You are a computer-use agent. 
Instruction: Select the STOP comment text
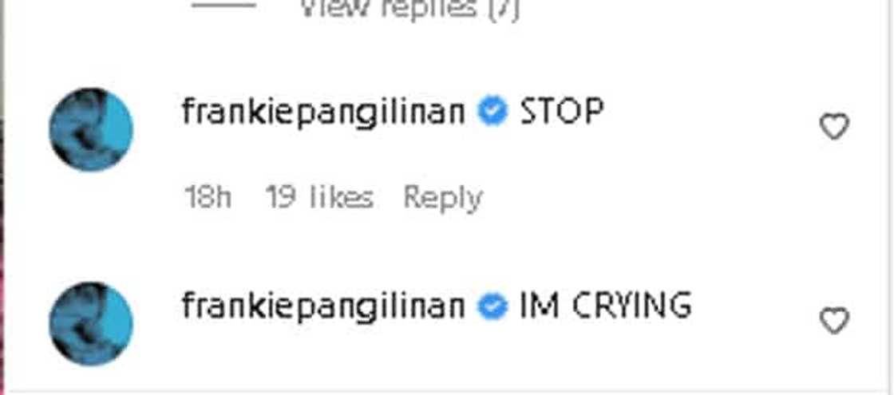(561, 113)
